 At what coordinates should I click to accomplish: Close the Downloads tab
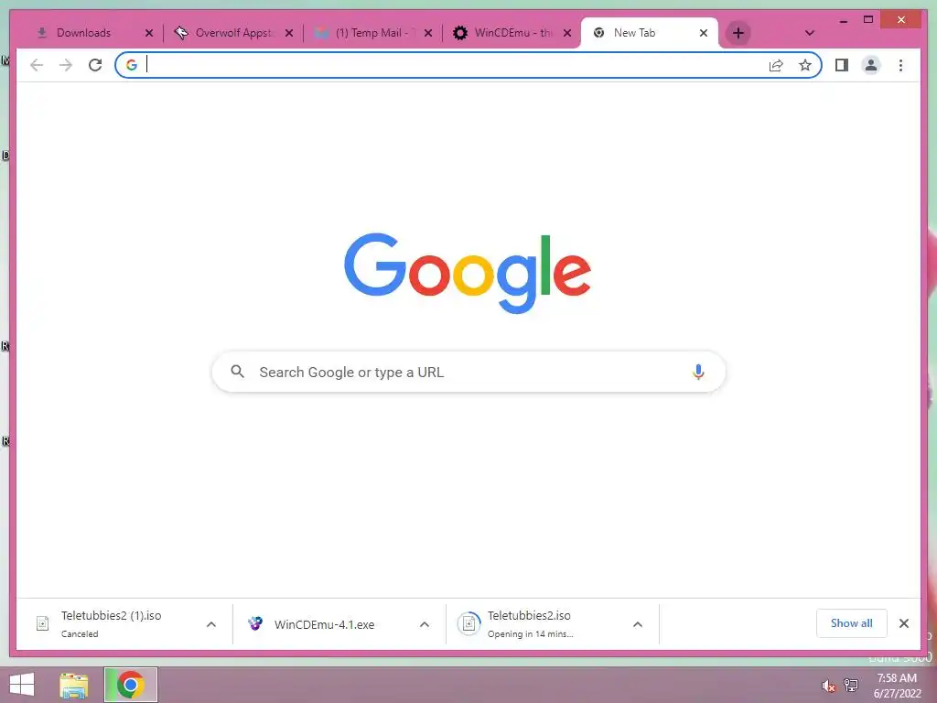click(x=149, y=33)
